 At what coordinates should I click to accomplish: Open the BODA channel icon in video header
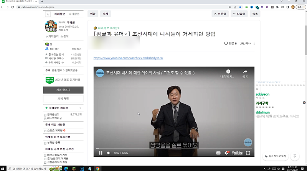point(100,73)
